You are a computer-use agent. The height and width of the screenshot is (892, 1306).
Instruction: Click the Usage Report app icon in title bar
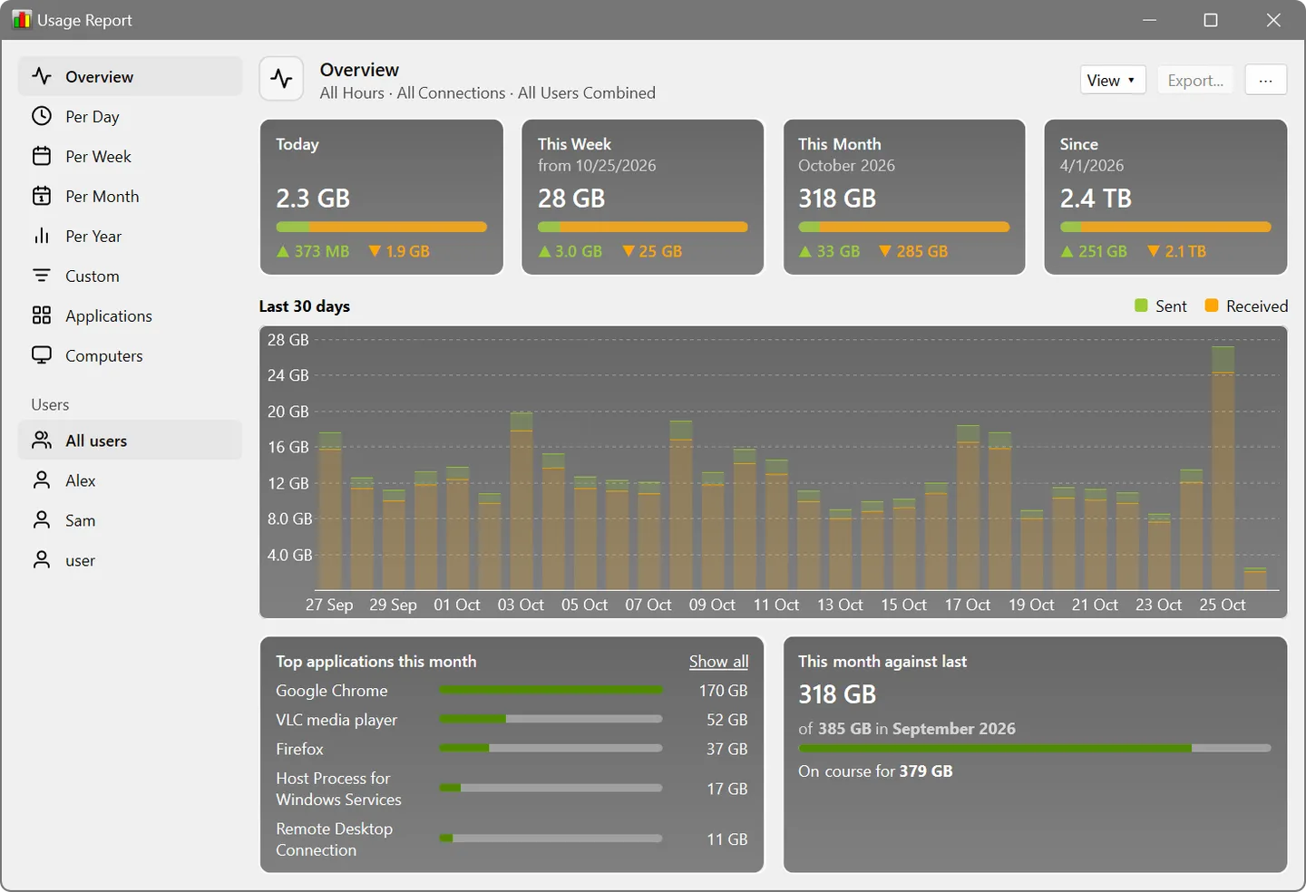(x=22, y=19)
